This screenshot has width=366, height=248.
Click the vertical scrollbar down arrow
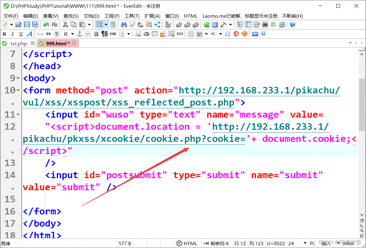click(x=362, y=214)
